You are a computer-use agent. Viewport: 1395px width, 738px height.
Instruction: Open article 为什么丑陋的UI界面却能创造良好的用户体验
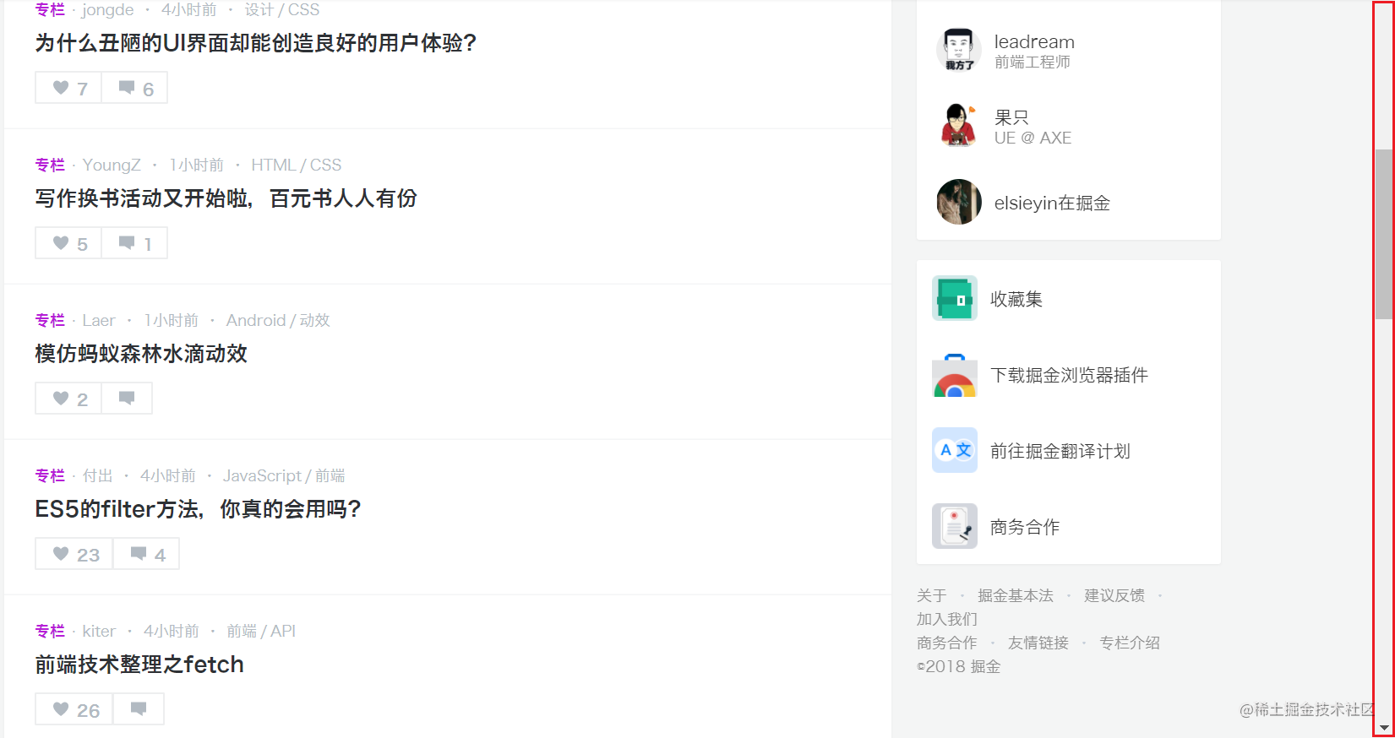[x=255, y=43]
